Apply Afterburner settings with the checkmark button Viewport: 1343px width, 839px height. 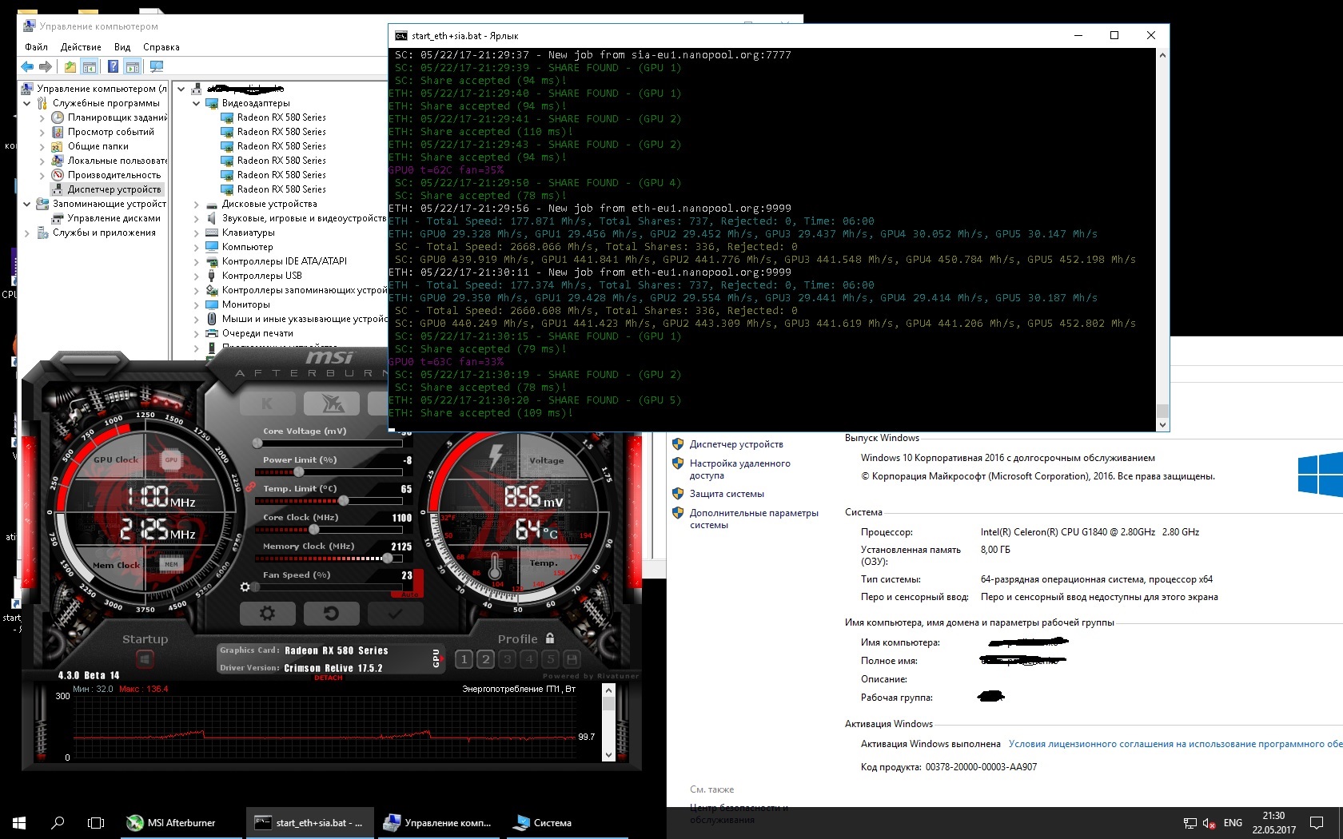point(395,614)
